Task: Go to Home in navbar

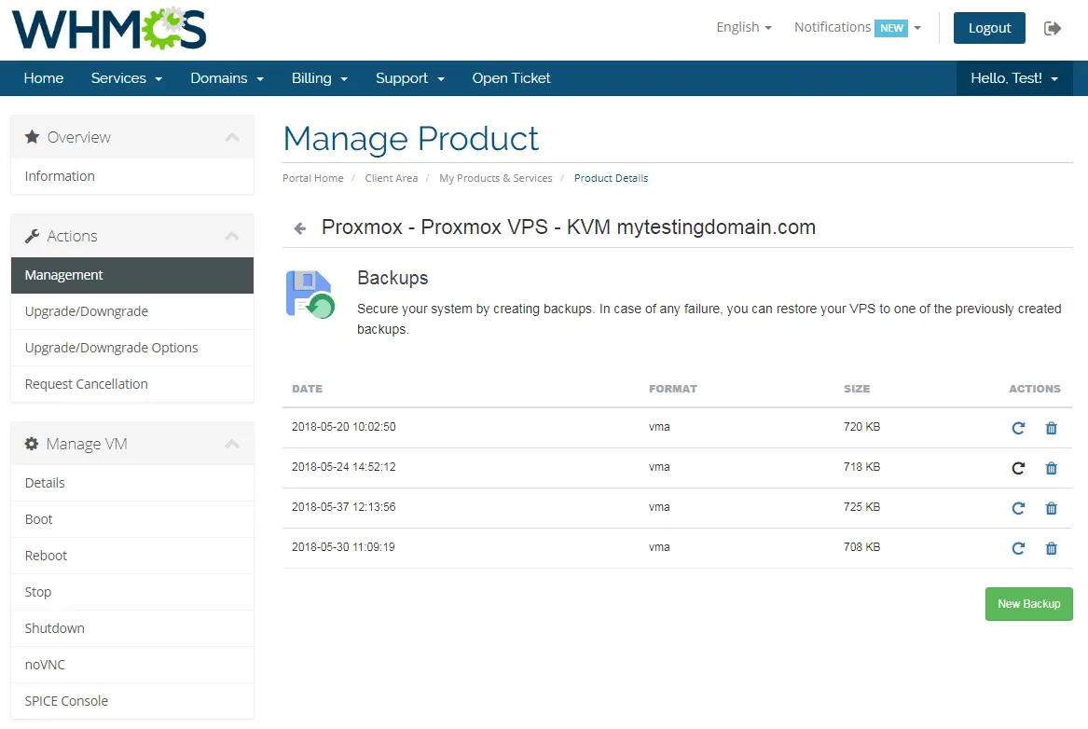Action: pos(44,78)
